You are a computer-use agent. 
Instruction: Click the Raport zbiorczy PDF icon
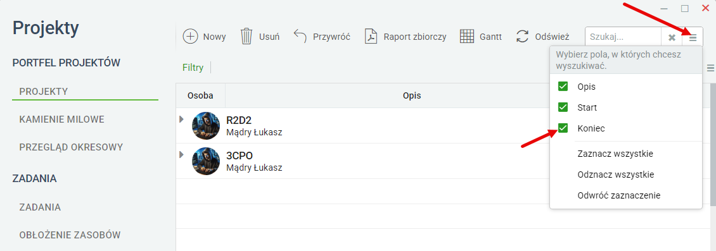[371, 37]
